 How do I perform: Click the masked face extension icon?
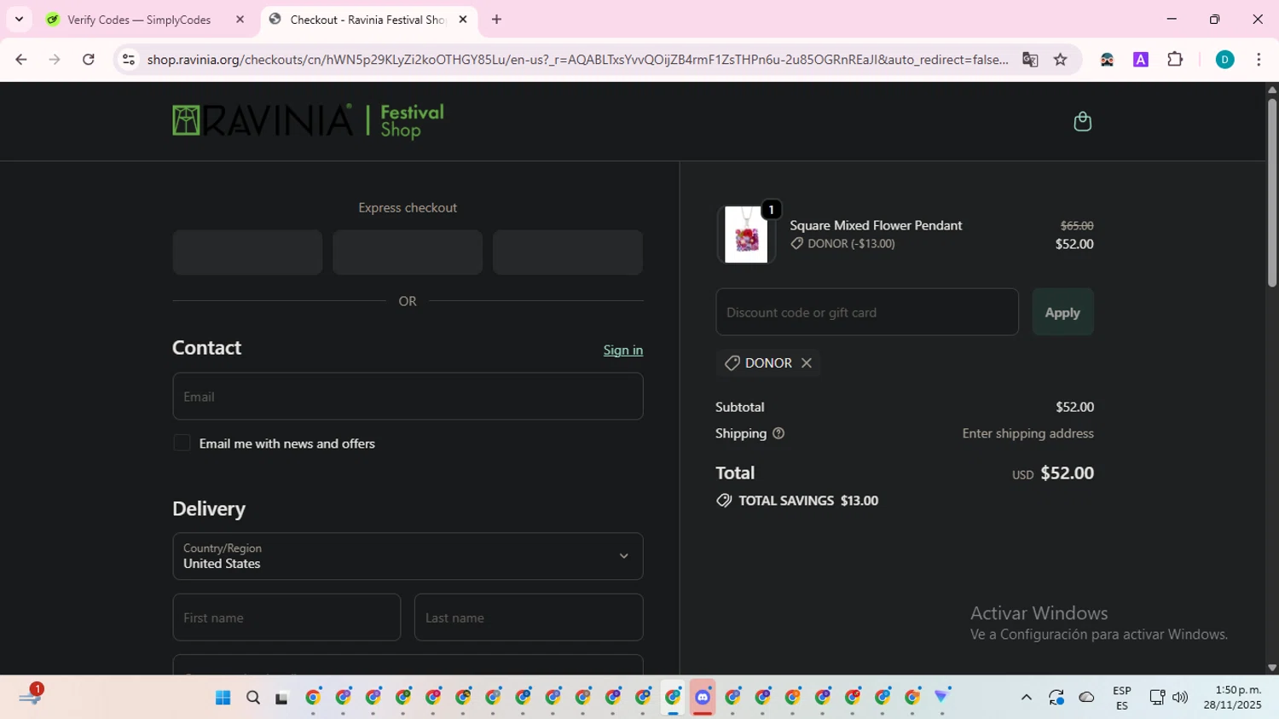(x=1107, y=60)
